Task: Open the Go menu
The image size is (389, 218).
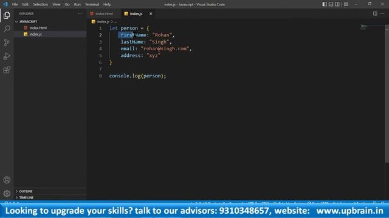Action: coord(67,4)
